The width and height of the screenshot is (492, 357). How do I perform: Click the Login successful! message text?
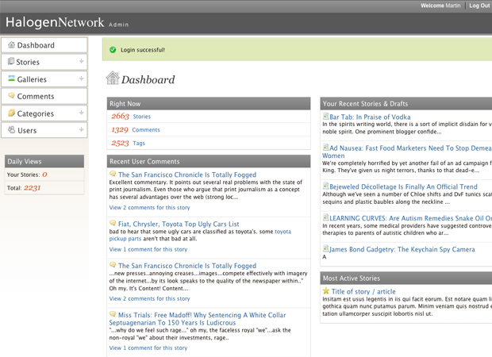143,50
